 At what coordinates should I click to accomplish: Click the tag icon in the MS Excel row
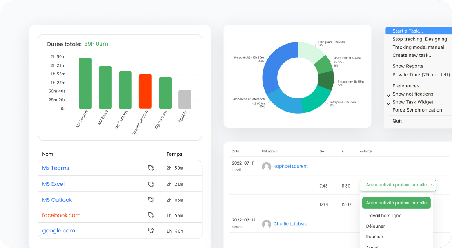coord(151,184)
